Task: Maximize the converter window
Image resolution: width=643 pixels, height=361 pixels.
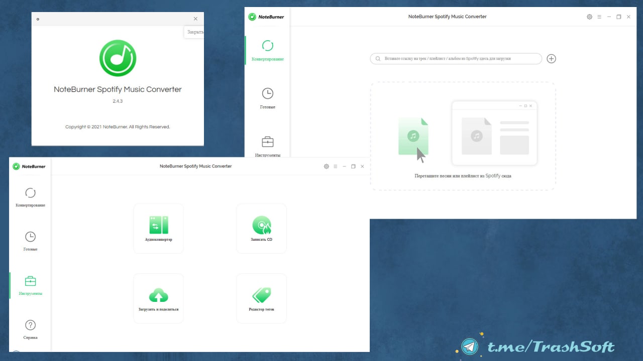Action: pos(619,17)
